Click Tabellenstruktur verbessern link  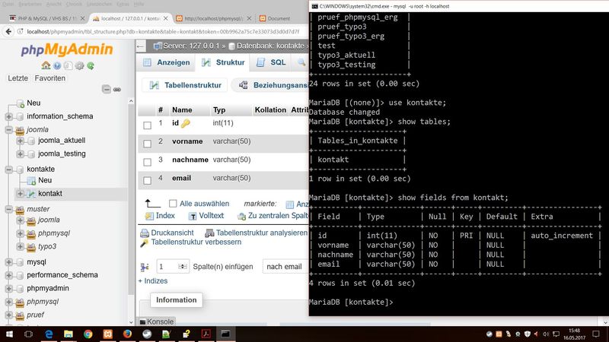(x=196, y=242)
